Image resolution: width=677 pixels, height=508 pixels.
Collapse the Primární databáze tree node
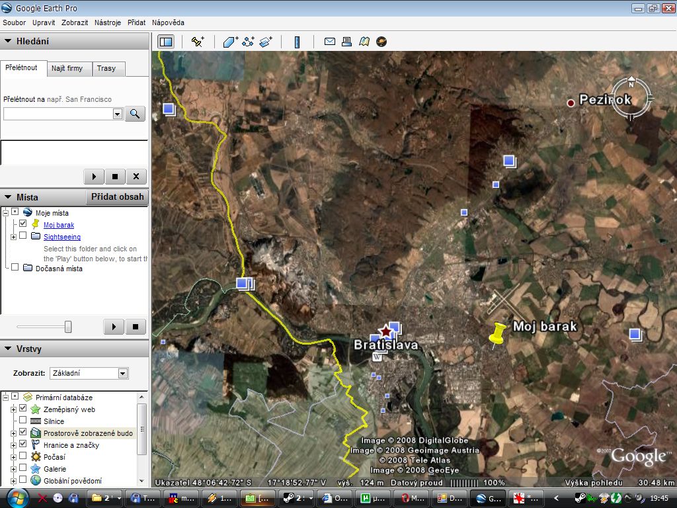click(x=5, y=397)
